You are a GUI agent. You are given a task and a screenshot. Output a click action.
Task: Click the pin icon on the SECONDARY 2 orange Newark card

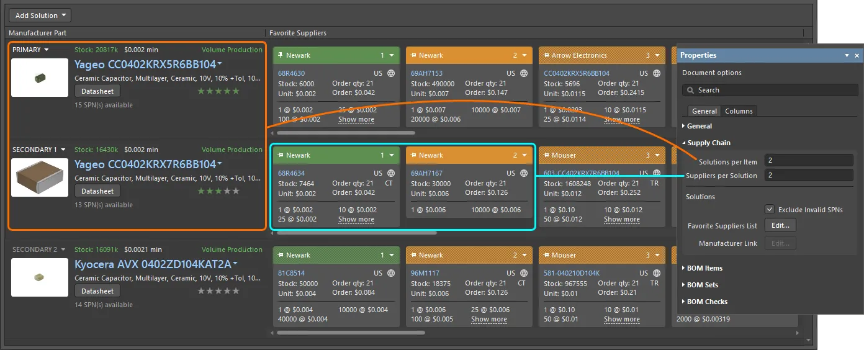pos(413,255)
